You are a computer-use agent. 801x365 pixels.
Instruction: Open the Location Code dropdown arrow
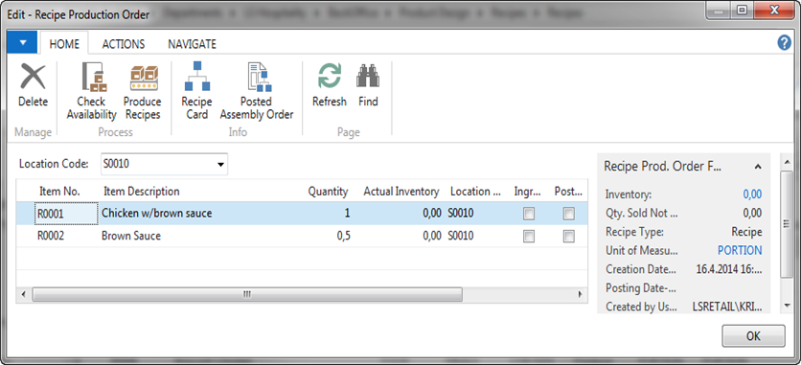[x=220, y=165]
